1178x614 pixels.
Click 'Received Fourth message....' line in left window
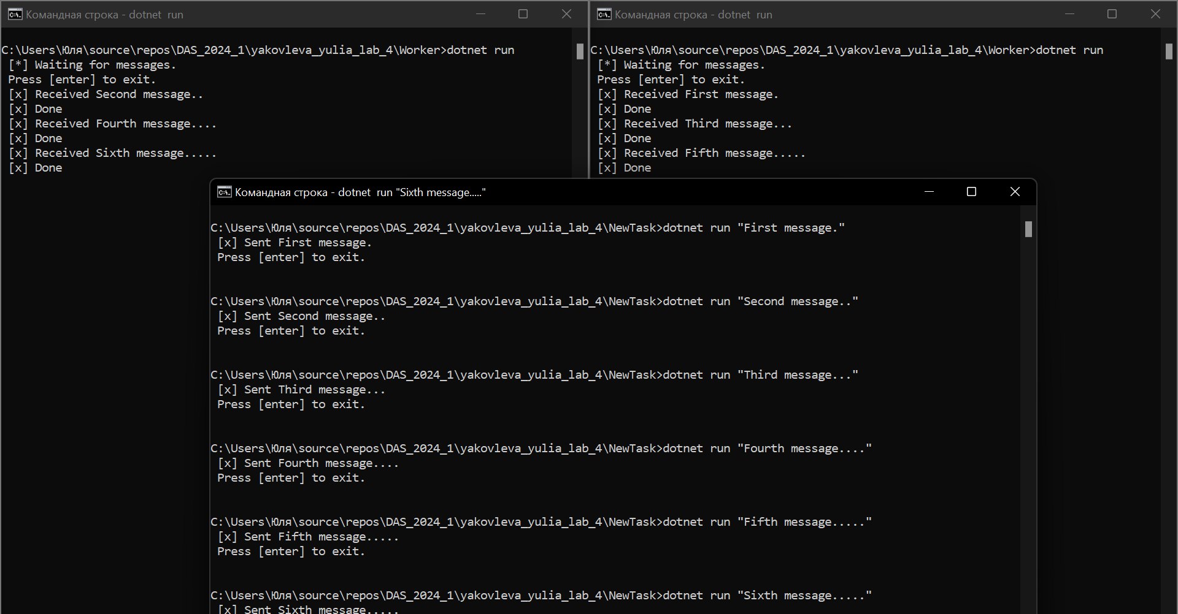click(112, 124)
